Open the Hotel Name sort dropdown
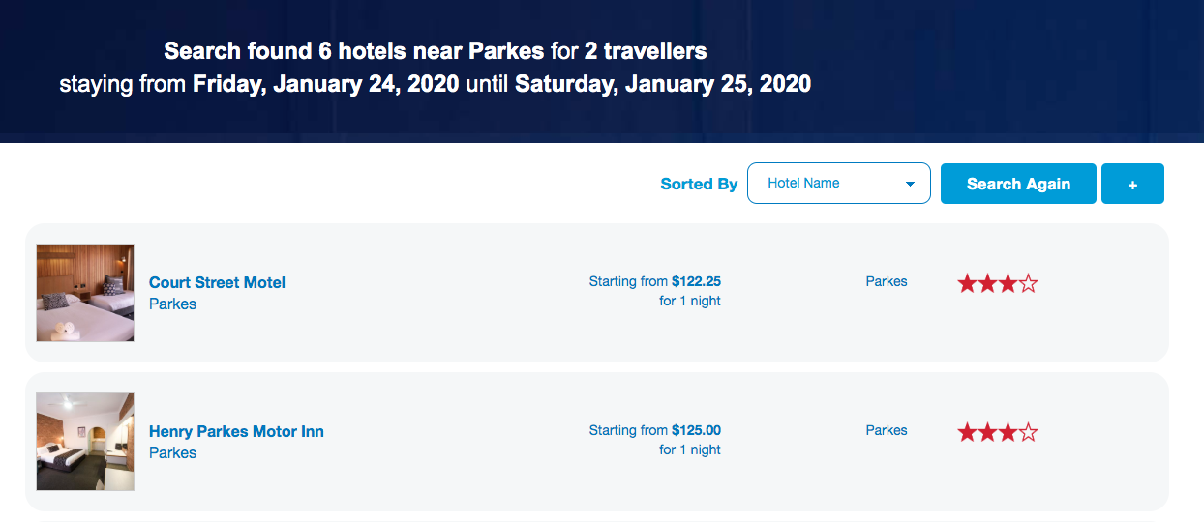Viewport: 1204px width, 522px height. click(x=838, y=184)
